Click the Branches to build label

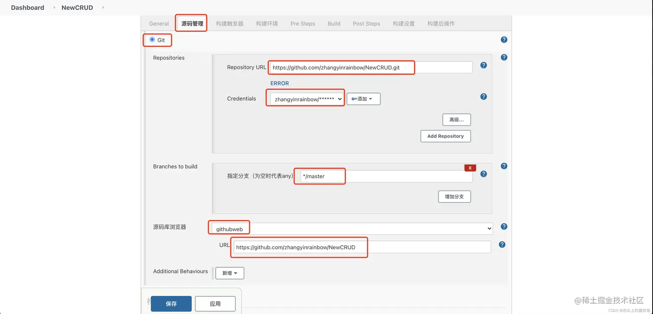[175, 166]
